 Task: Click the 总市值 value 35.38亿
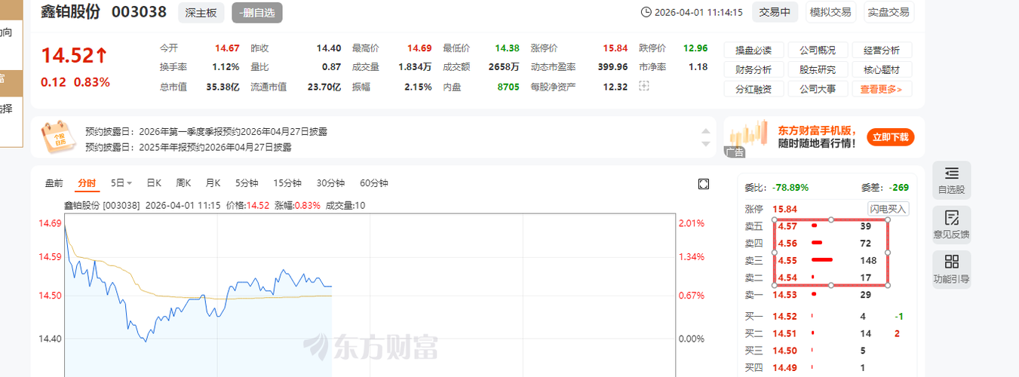(223, 87)
